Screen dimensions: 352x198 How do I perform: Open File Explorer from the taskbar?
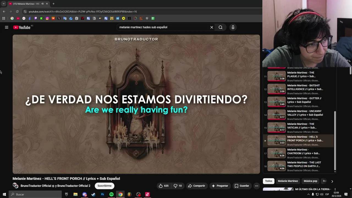coord(75,194)
